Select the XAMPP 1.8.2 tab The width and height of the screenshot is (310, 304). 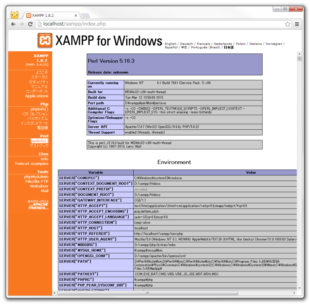pyautogui.click(x=51, y=15)
